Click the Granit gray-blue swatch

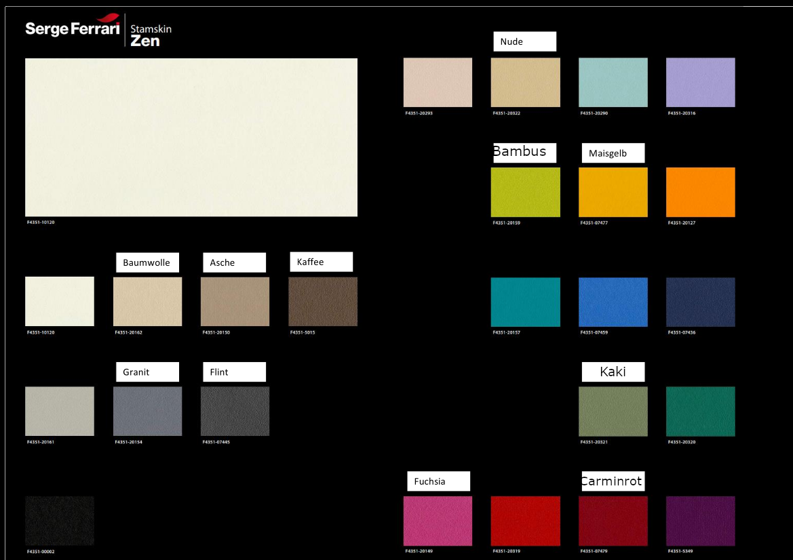click(x=147, y=412)
